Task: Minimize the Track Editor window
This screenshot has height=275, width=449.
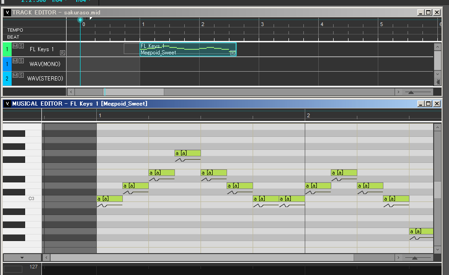Action: pyautogui.click(x=420, y=12)
